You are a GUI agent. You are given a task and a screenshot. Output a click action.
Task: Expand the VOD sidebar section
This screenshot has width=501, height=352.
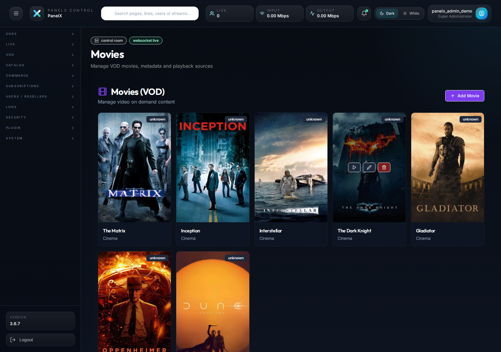(x=40, y=55)
